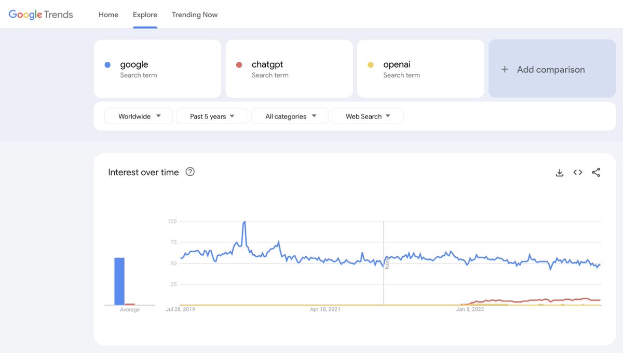Click the plus icon on Add comparison
Screen dimensions: 623x353
504,69
